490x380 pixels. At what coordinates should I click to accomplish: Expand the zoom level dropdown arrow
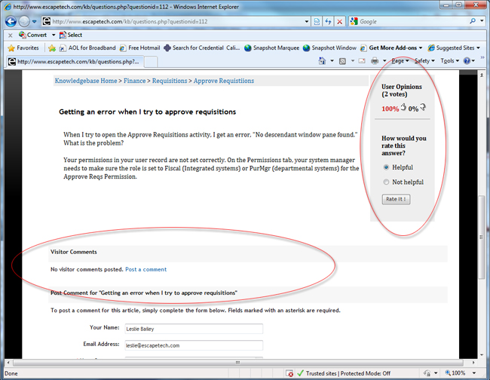coord(474,373)
